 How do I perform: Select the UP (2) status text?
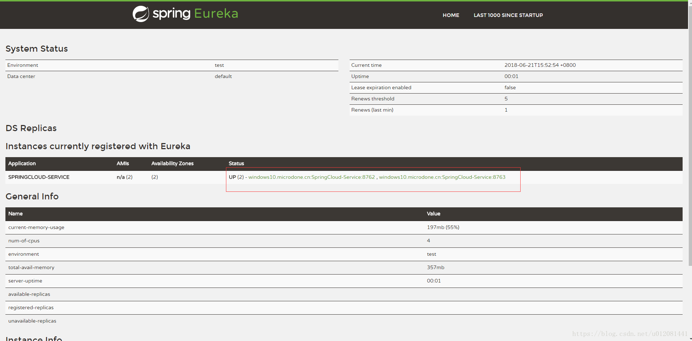(236, 177)
